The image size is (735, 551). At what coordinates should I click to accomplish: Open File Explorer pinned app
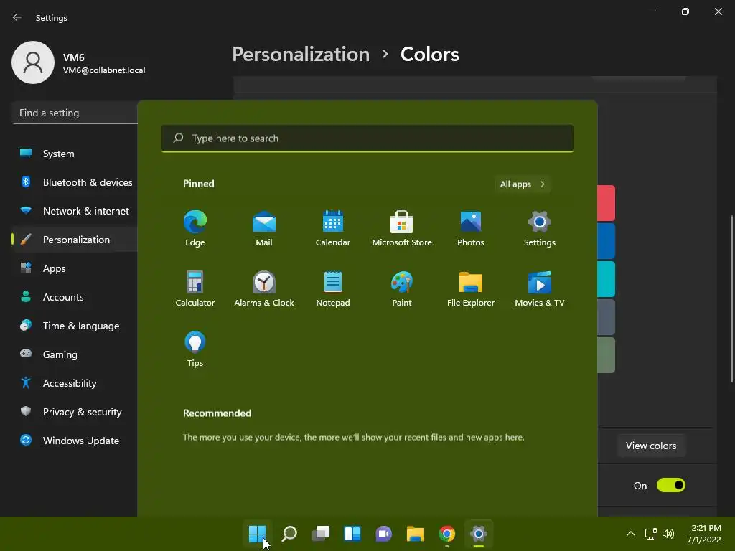pyautogui.click(x=471, y=289)
